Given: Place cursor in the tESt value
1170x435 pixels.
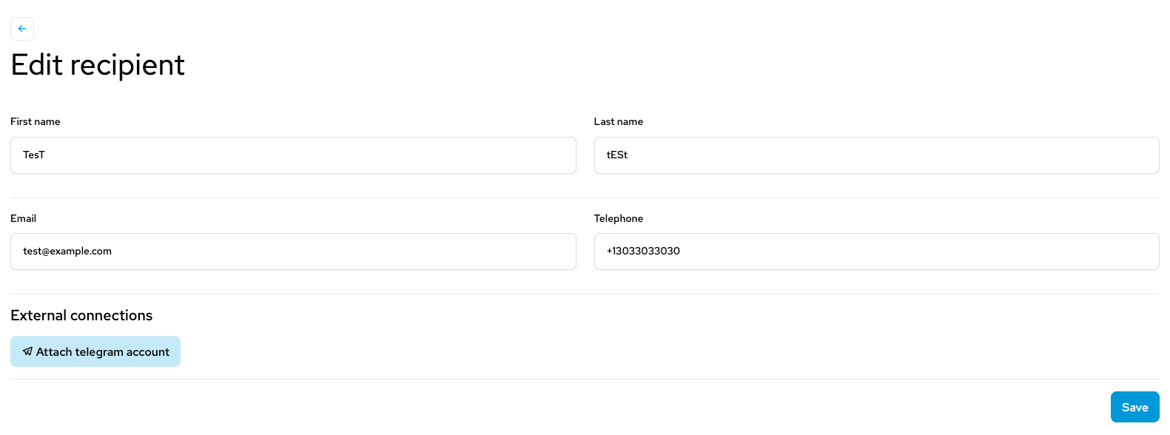Looking at the screenshot, I should [617, 155].
